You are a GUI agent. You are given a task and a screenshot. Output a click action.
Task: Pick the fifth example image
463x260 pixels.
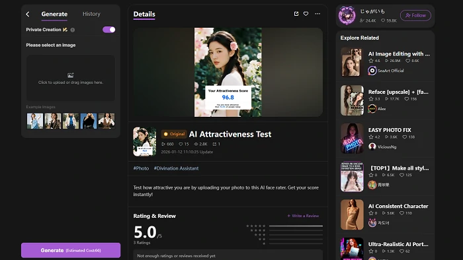106,121
